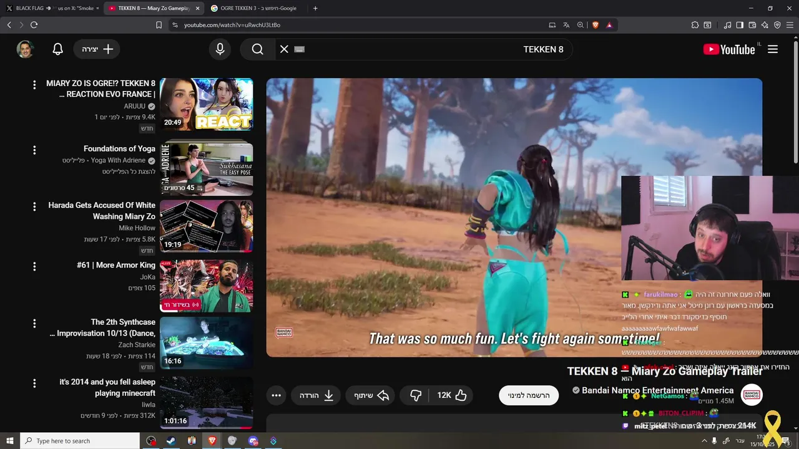Show hidden system tray icons chevron
Viewport: 799px width, 449px height.
(x=704, y=441)
